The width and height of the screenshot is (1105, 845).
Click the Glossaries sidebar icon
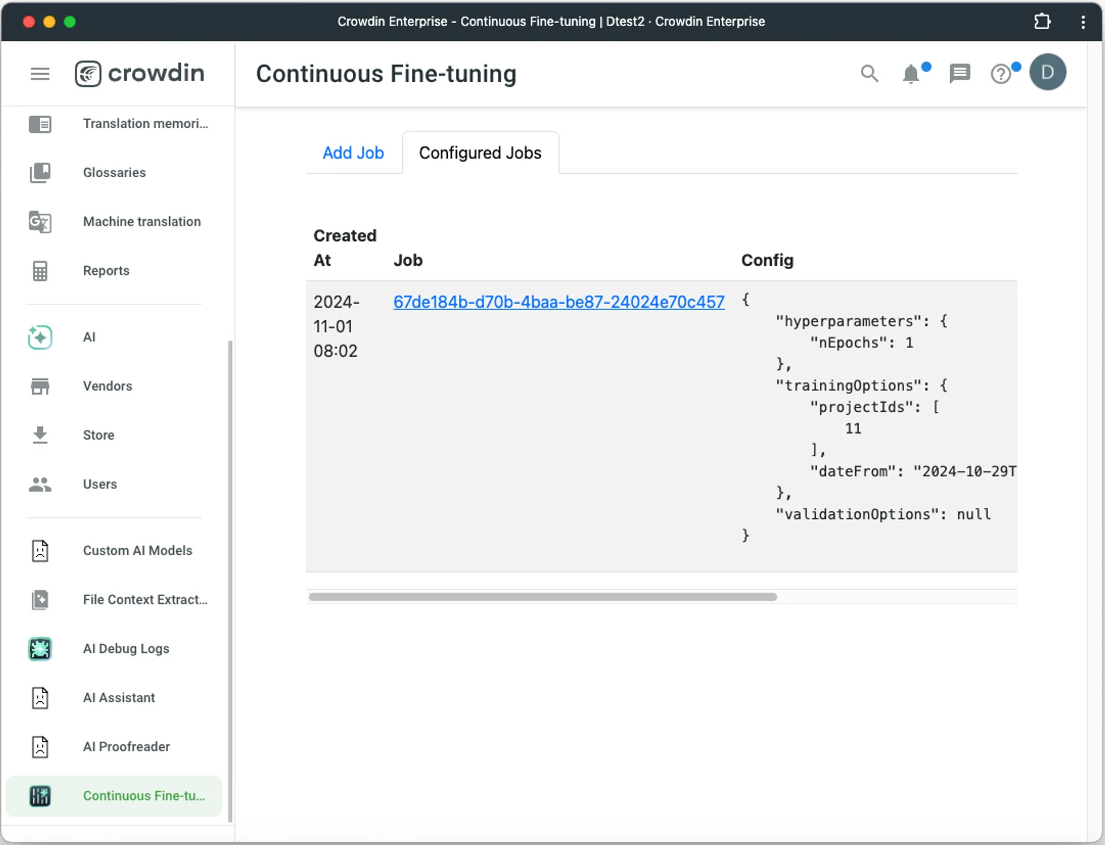(40, 173)
